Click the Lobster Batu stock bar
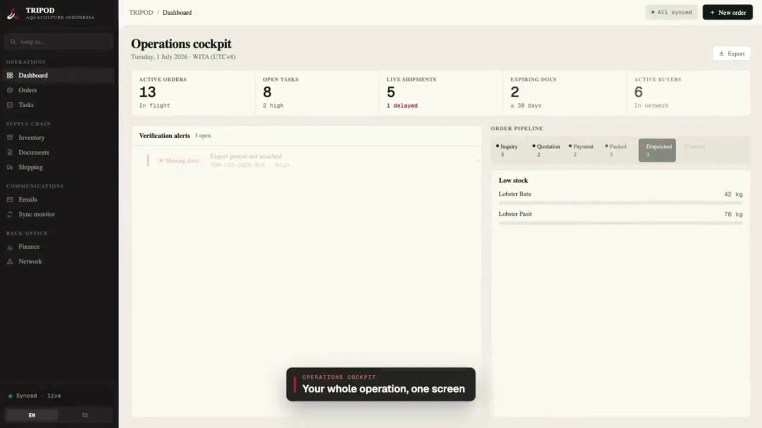Viewport: 762px width, 428px height. (x=621, y=203)
